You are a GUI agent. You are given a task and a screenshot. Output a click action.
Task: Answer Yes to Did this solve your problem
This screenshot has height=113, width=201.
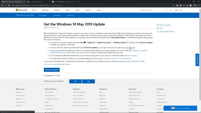[75, 81]
